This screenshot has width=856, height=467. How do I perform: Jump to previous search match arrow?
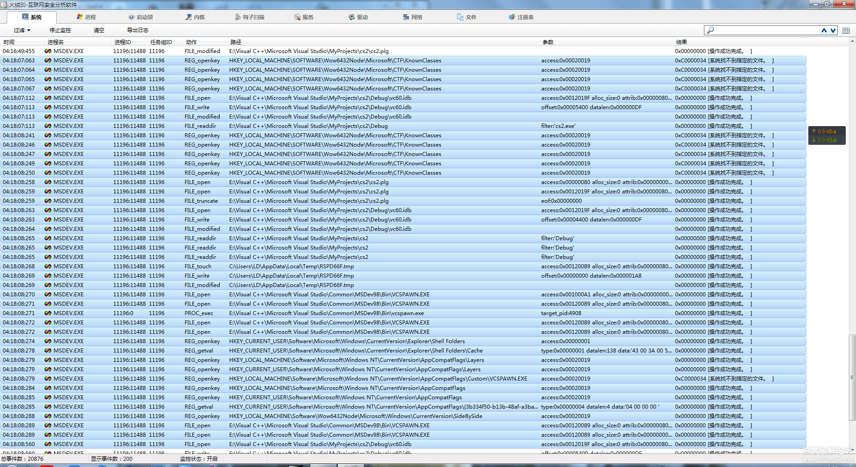pyautogui.click(x=824, y=30)
